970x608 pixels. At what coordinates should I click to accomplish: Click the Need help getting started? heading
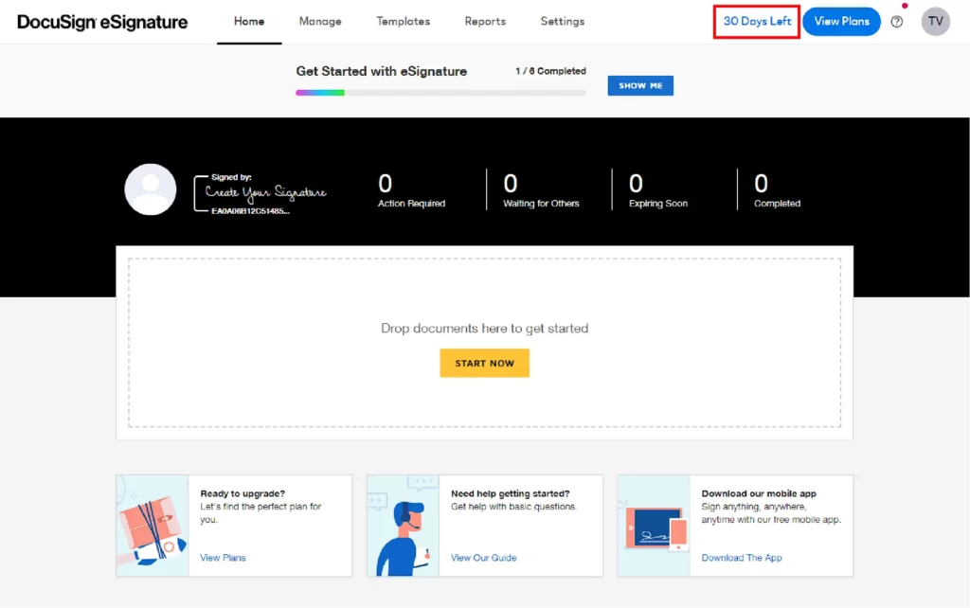pyautogui.click(x=511, y=493)
